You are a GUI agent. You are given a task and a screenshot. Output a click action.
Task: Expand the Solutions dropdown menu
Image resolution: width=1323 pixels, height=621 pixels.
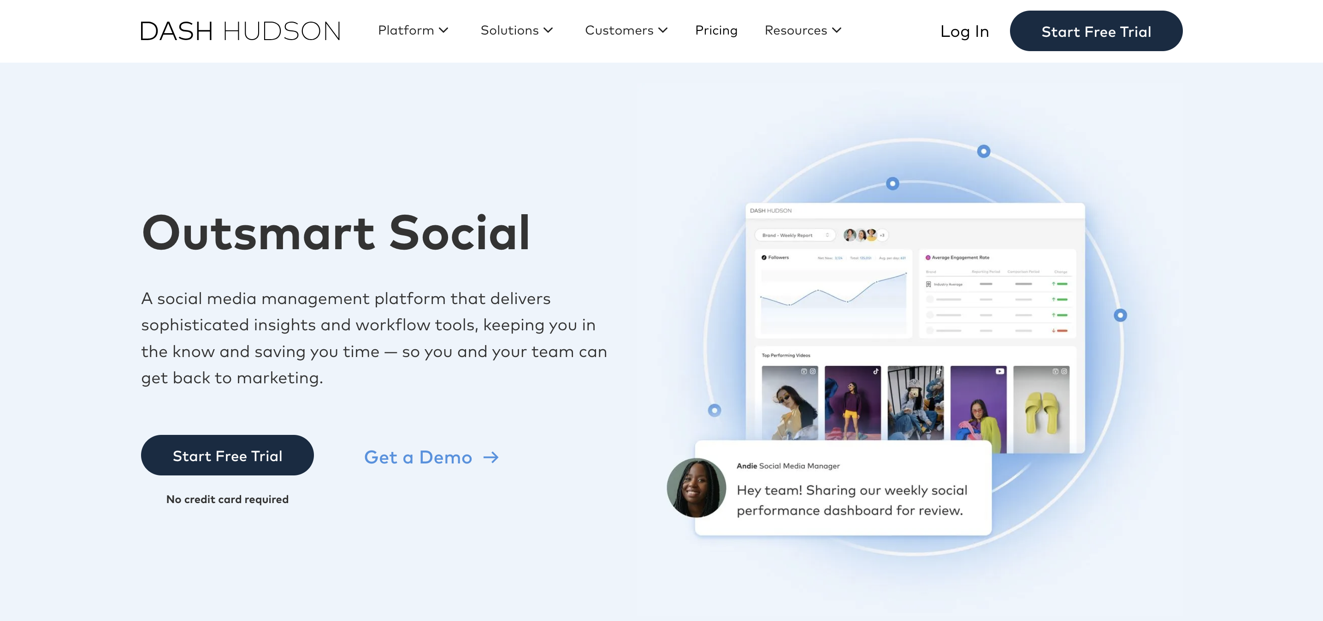tap(515, 29)
